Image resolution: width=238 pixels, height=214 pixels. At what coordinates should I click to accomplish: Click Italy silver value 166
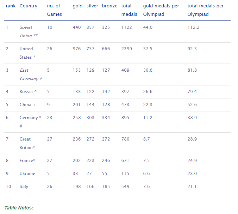click(90, 187)
